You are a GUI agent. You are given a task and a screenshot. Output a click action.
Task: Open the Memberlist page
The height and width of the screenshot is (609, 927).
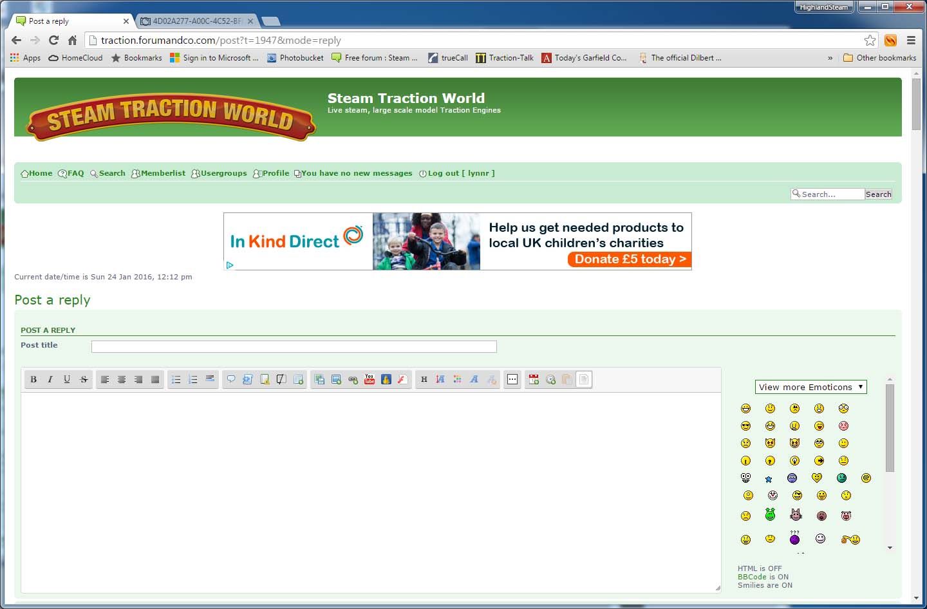(158, 173)
